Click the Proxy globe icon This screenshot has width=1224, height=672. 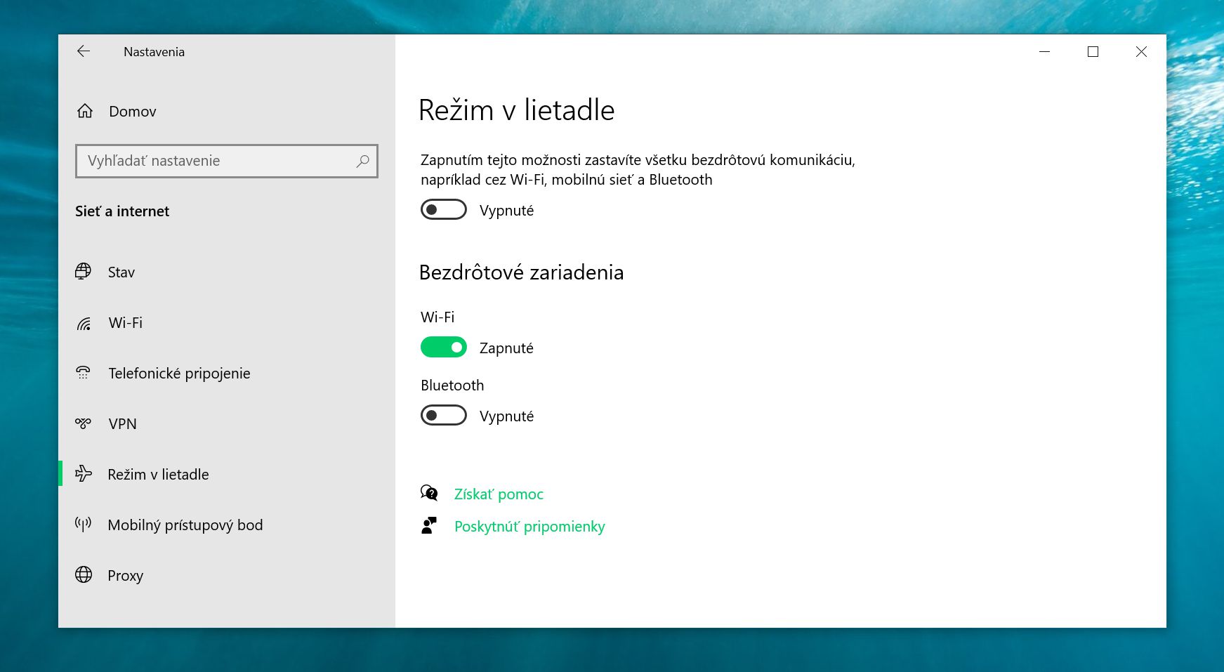pos(84,575)
